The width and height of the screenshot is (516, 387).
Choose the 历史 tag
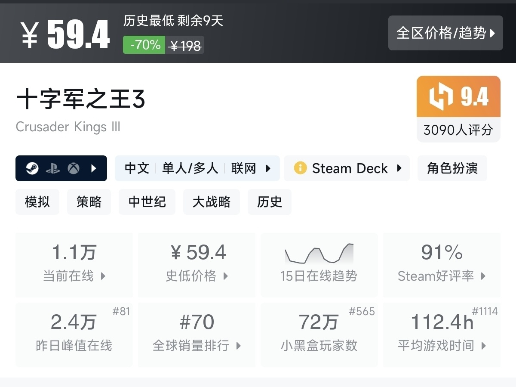click(270, 202)
